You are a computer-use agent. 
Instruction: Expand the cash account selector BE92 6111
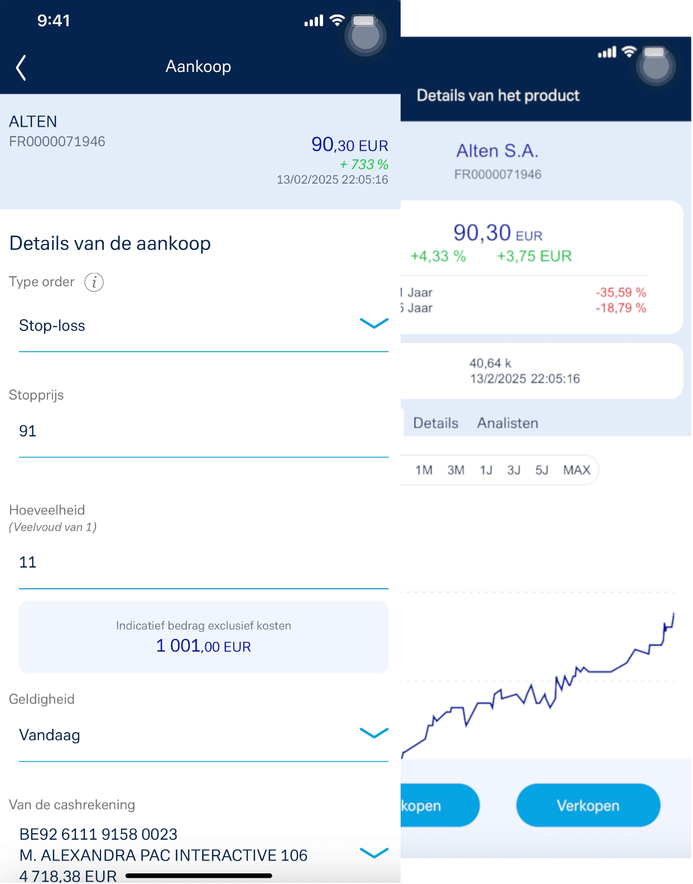click(x=204, y=854)
